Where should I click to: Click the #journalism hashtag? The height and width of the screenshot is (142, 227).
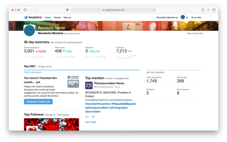tap(93, 112)
